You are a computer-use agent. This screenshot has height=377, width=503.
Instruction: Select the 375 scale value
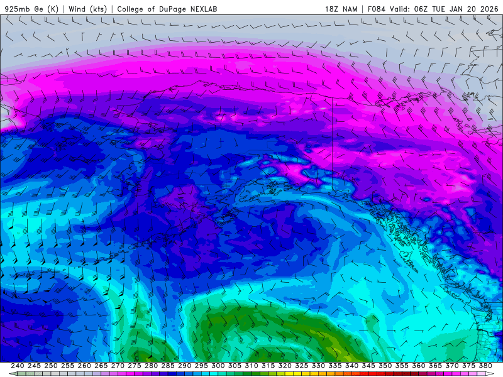[468, 366]
